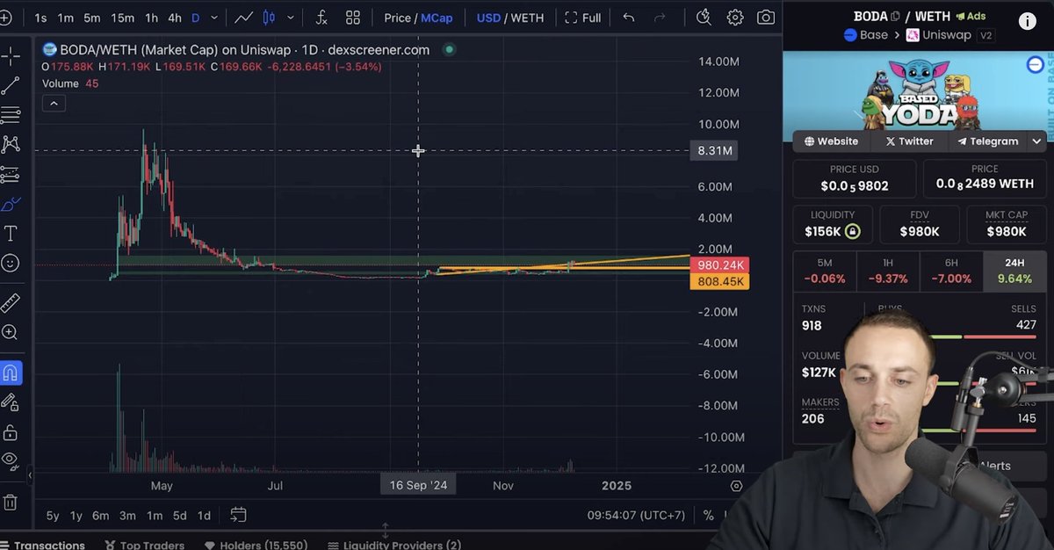Select the 15m timeframe
The width and height of the screenshot is (1054, 550).
(x=122, y=18)
